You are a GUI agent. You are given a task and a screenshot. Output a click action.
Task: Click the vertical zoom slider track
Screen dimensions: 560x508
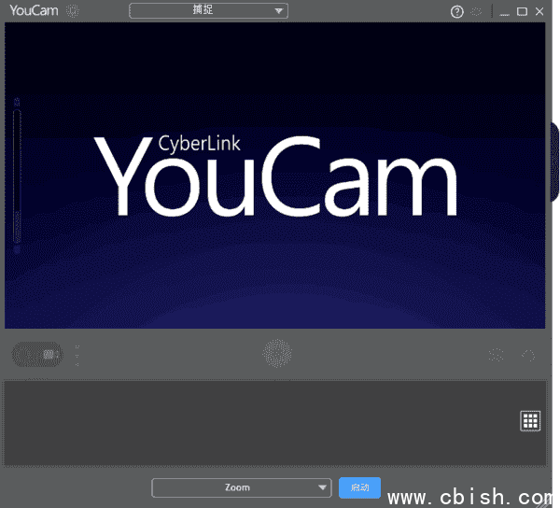(17, 176)
